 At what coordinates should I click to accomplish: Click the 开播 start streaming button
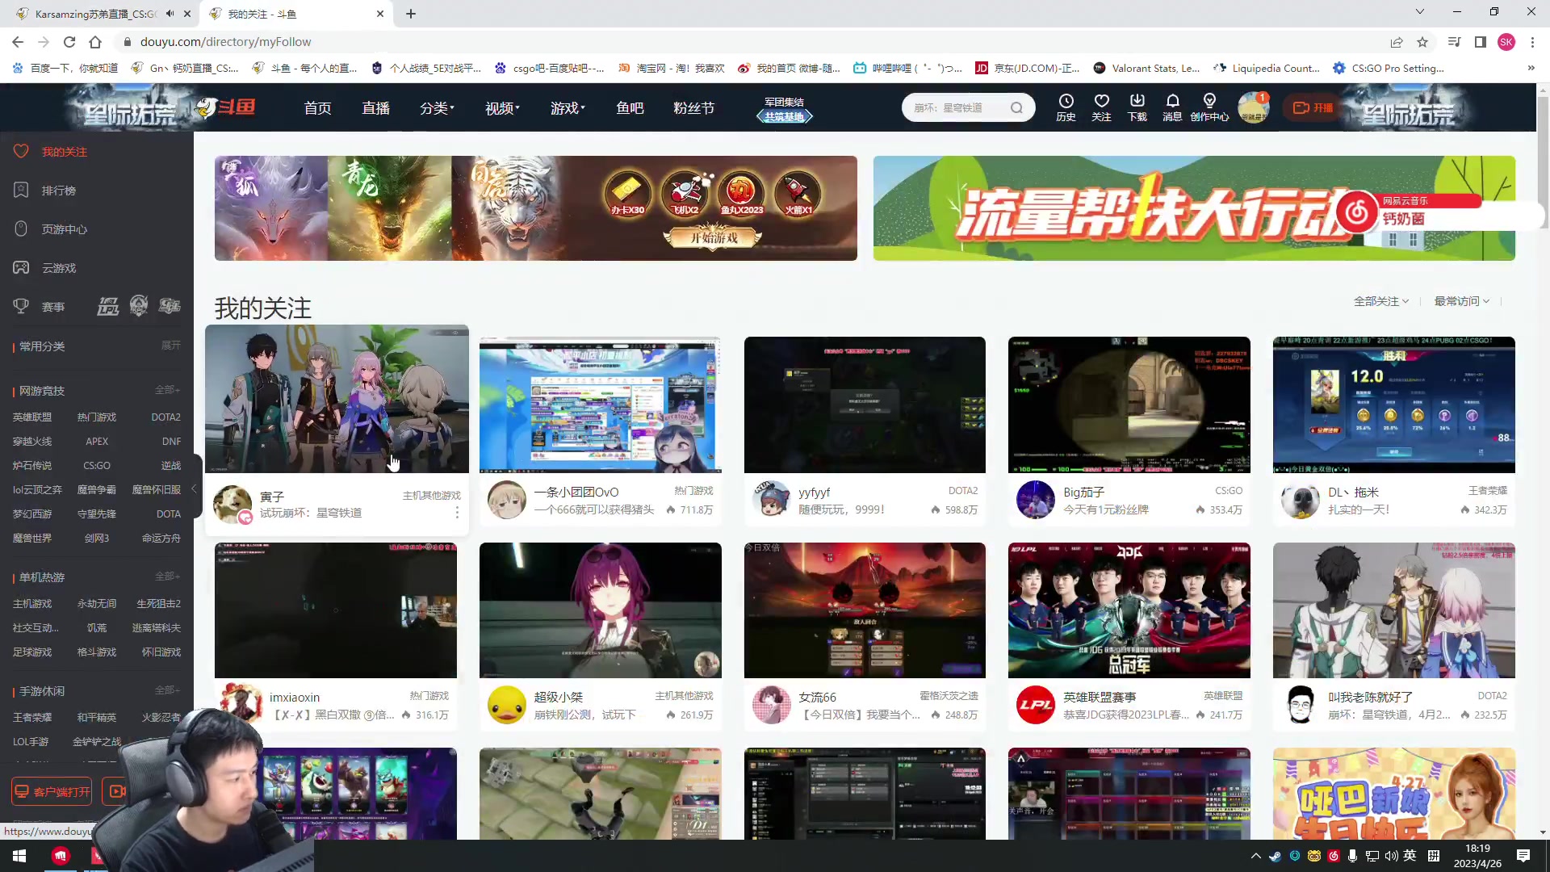(x=1312, y=107)
